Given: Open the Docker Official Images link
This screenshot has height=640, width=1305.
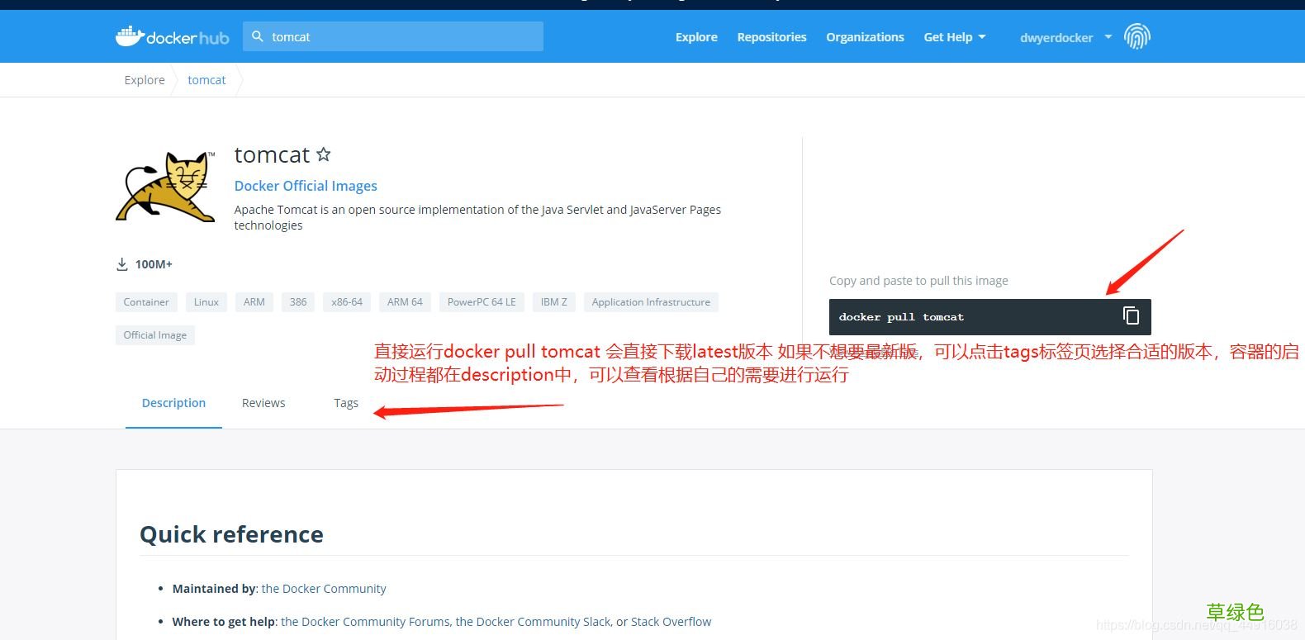Looking at the screenshot, I should pyautogui.click(x=306, y=186).
